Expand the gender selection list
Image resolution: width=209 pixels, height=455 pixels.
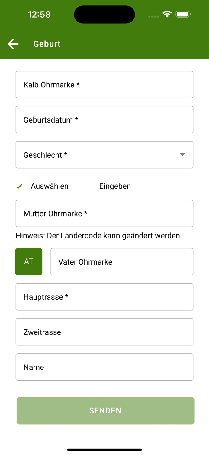(104, 155)
